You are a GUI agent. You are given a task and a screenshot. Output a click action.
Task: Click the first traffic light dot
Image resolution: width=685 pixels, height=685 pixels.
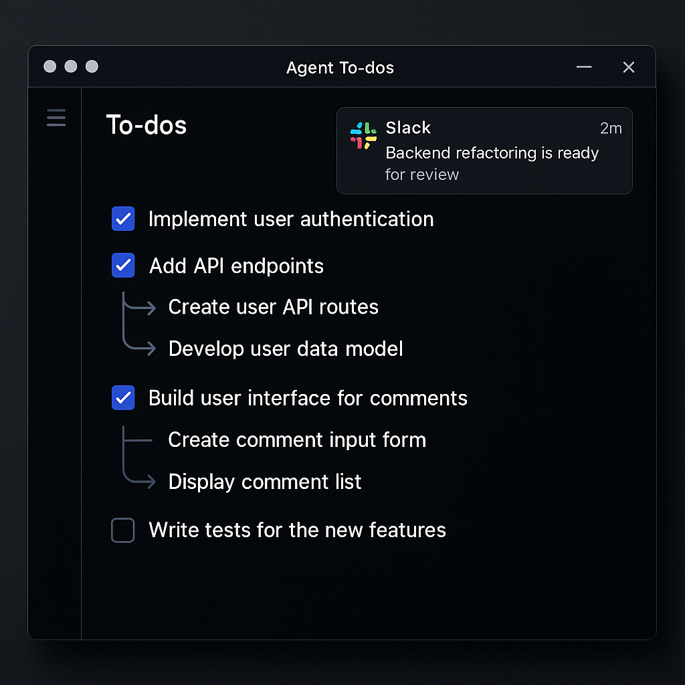tap(50, 66)
